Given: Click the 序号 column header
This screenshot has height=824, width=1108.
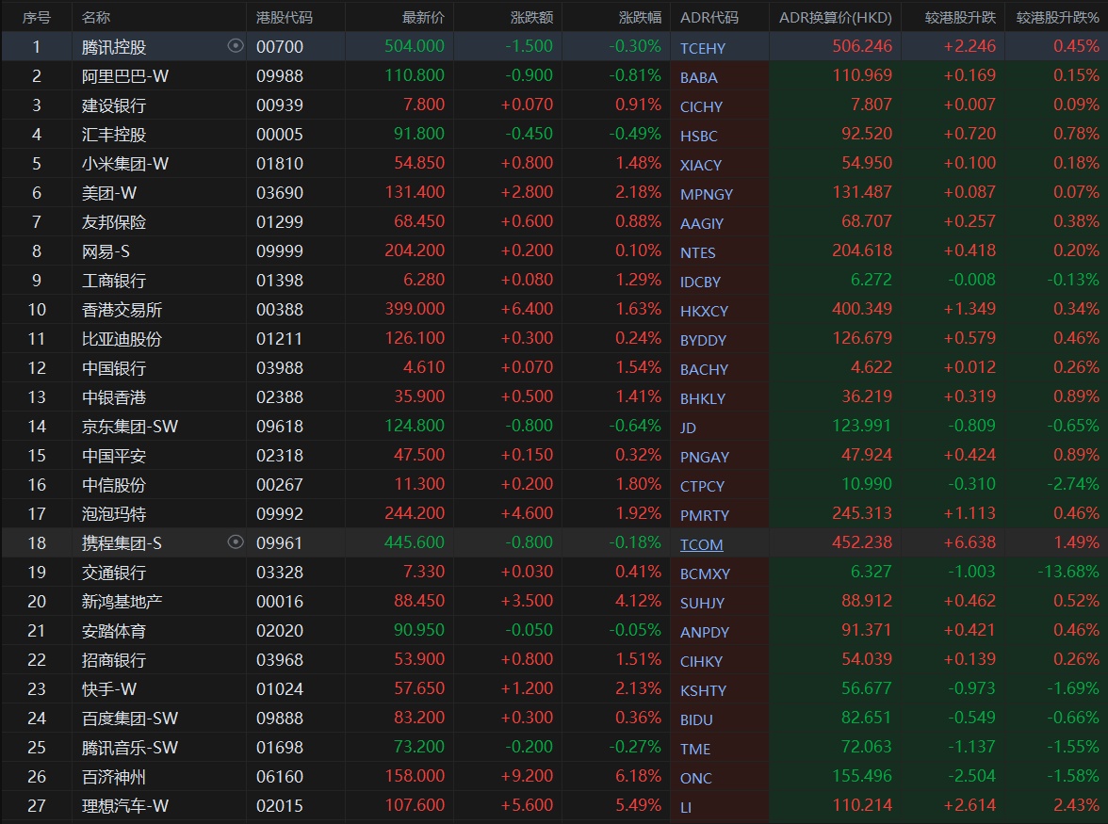Looking at the screenshot, I should point(37,17).
